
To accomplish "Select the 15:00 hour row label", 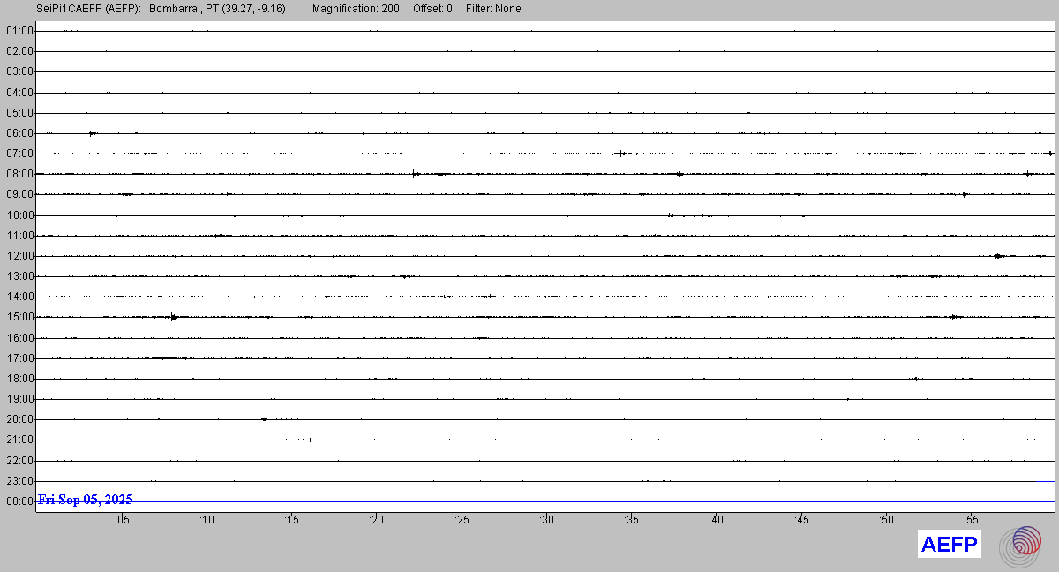I will pyautogui.click(x=19, y=317).
